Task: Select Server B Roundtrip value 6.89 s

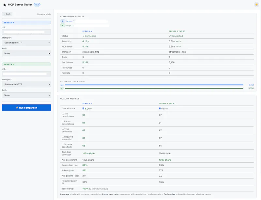Action: [x=172, y=41]
